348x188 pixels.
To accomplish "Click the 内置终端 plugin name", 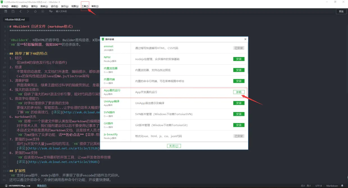I will (109, 79).
